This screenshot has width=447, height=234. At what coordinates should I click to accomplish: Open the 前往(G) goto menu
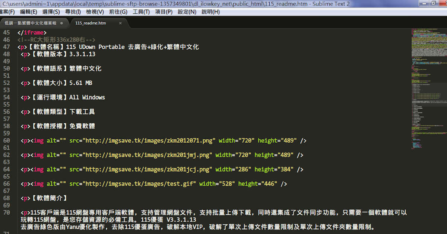118,12
